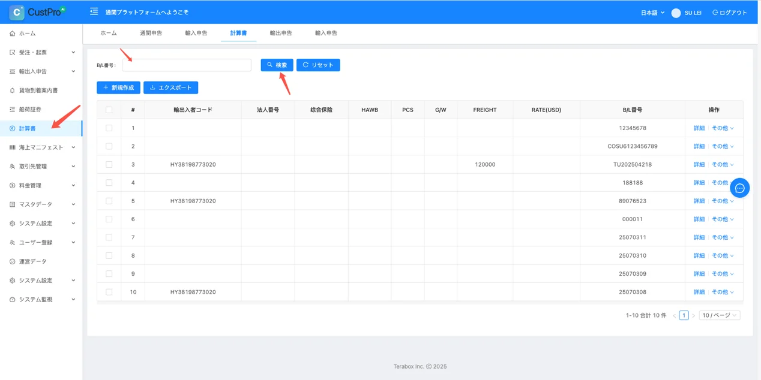
Task: Expand the 取引先管理 sidebar menu
Action: [73, 167]
